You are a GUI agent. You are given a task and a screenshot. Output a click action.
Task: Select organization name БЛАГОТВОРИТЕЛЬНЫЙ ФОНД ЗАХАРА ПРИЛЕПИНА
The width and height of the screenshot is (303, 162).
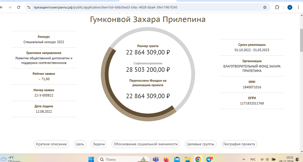[x=252, y=68]
